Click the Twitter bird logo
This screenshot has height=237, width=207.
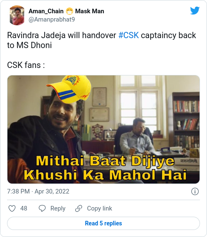[195, 10]
